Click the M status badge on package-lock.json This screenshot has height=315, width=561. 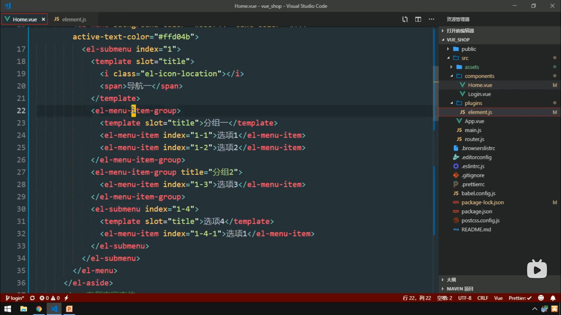point(555,203)
